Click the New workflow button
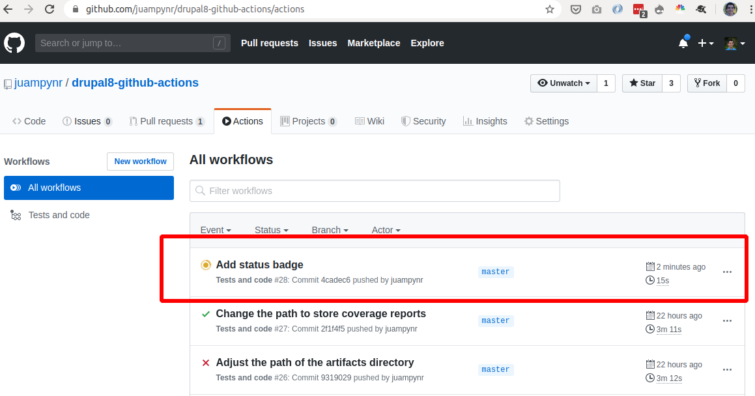Viewport: 755px width, 396px height. point(140,161)
